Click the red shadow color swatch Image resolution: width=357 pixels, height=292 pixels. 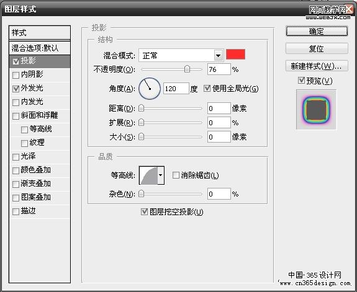point(236,55)
